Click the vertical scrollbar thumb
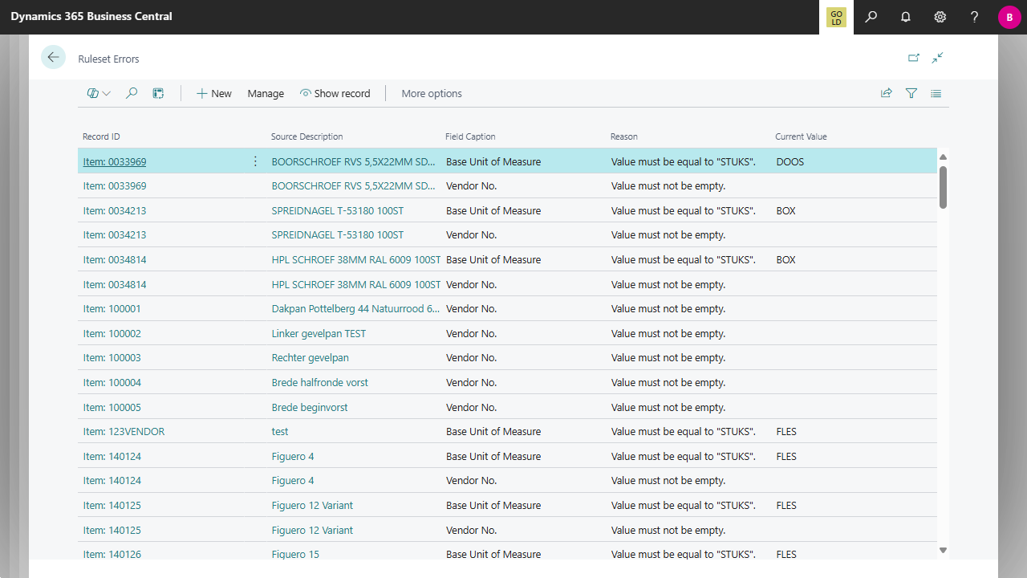This screenshot has width=1027, height=578. [943, 187]
